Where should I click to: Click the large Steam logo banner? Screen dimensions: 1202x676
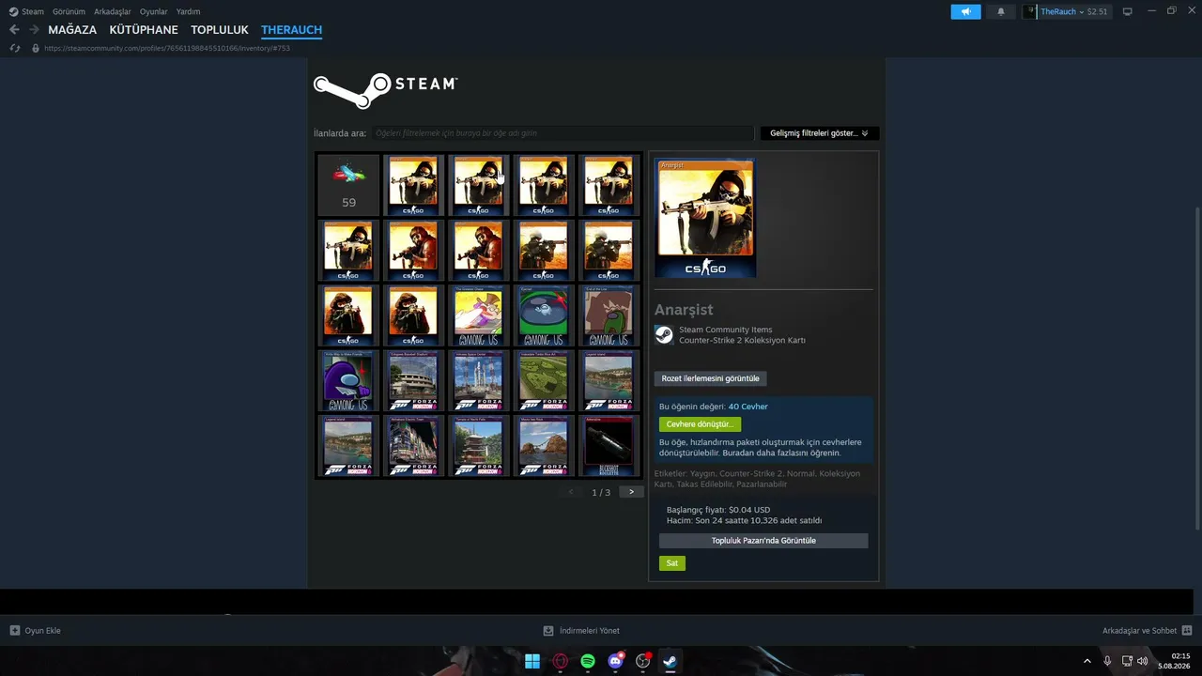[x=385, y=90]
